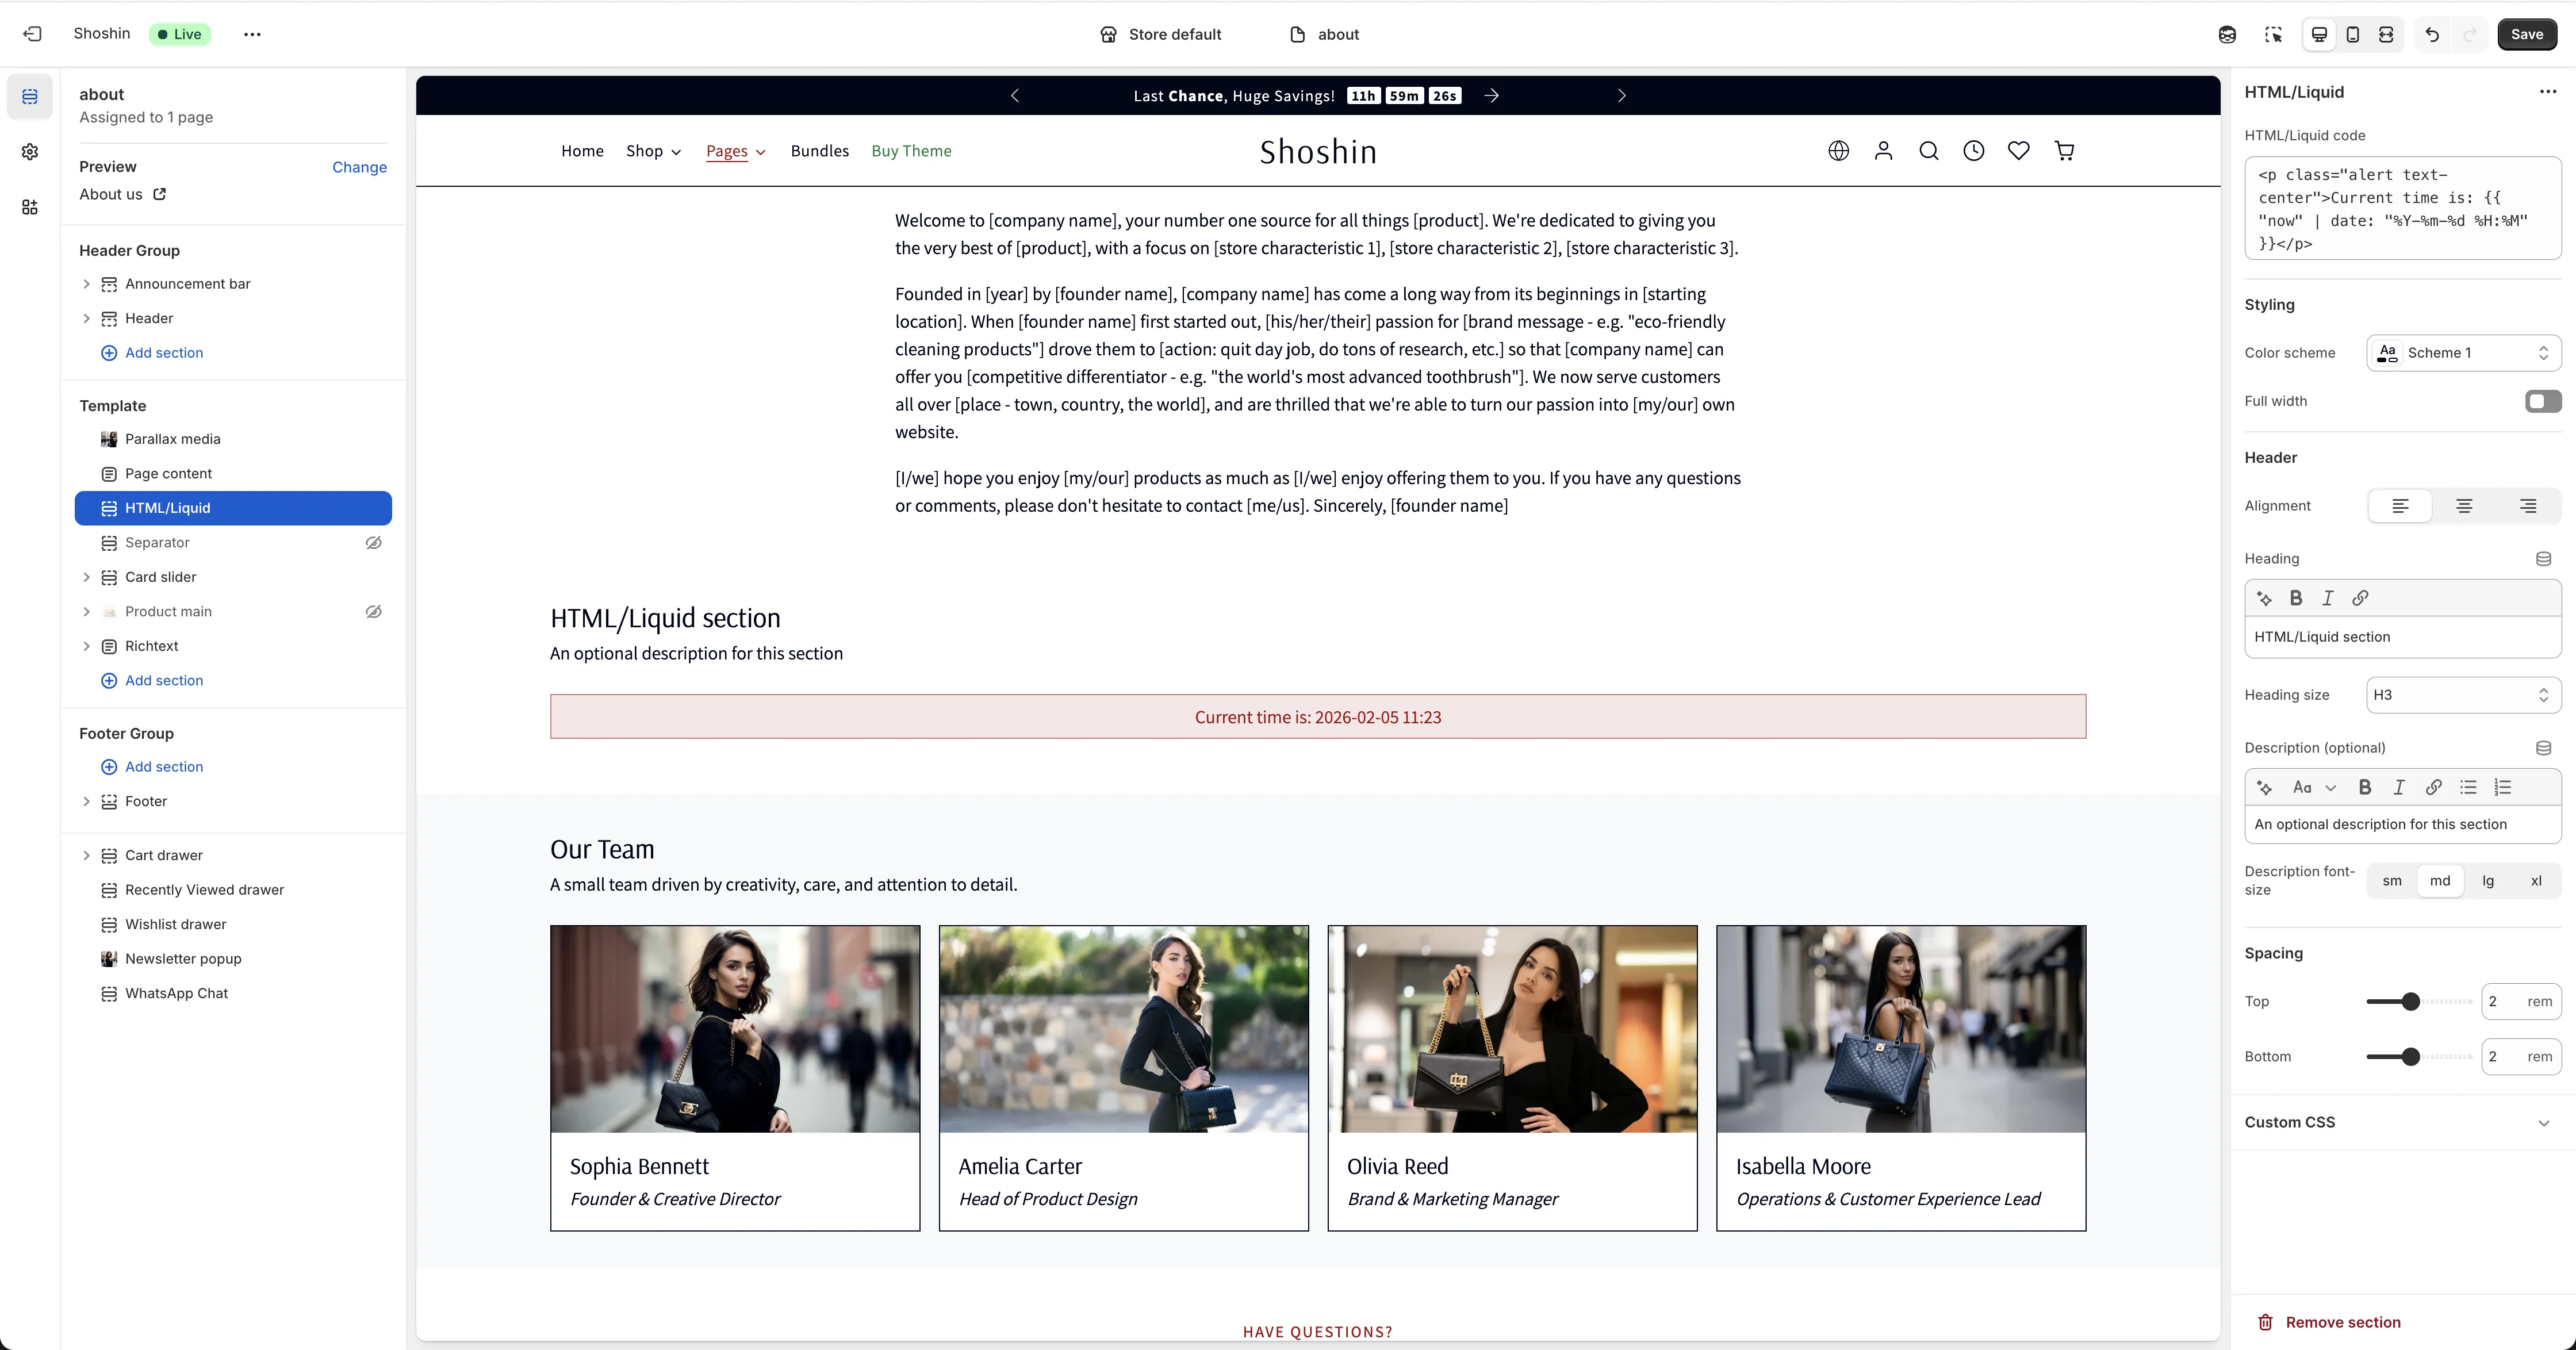Apply italic formatting to the description
2576x1350 pixels.
click(x=2398, y=787)
